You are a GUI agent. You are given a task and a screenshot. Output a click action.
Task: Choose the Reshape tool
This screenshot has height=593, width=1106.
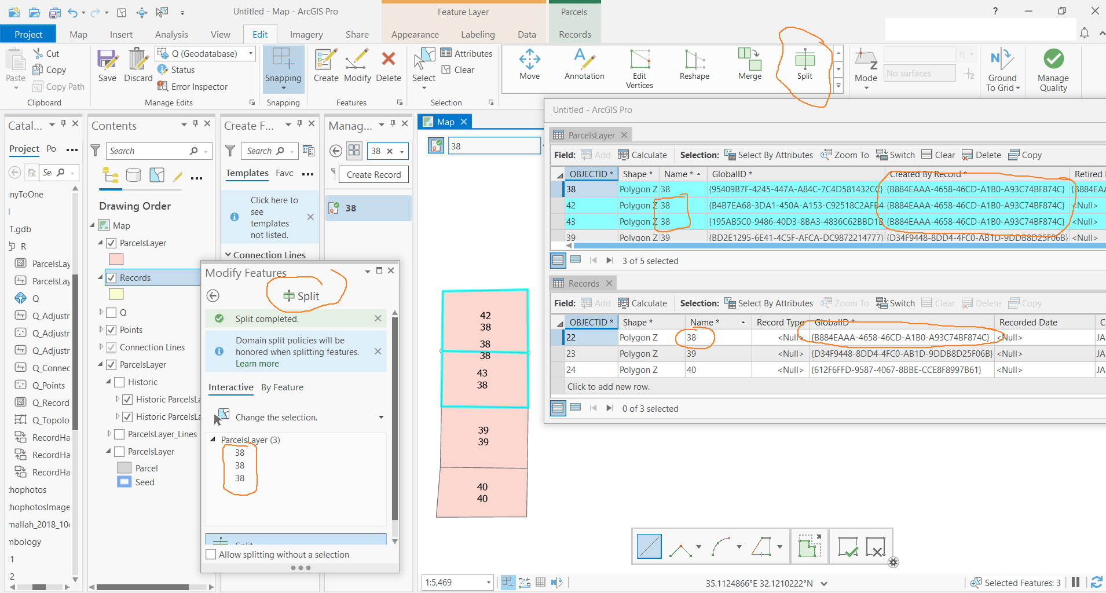coord(694,64)
